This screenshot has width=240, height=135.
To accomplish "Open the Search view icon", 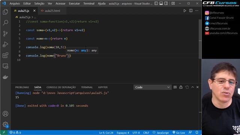I will click(5, 22).
